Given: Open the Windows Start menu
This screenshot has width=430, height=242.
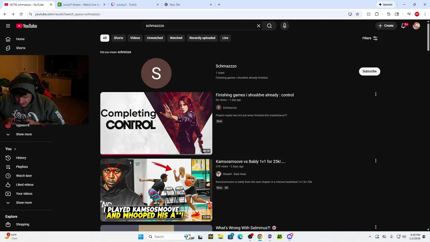Looking at the screenshot, I should (141, 237).
